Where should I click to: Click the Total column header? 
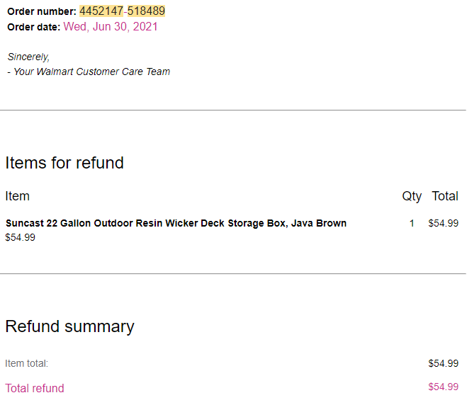[445, 196]
